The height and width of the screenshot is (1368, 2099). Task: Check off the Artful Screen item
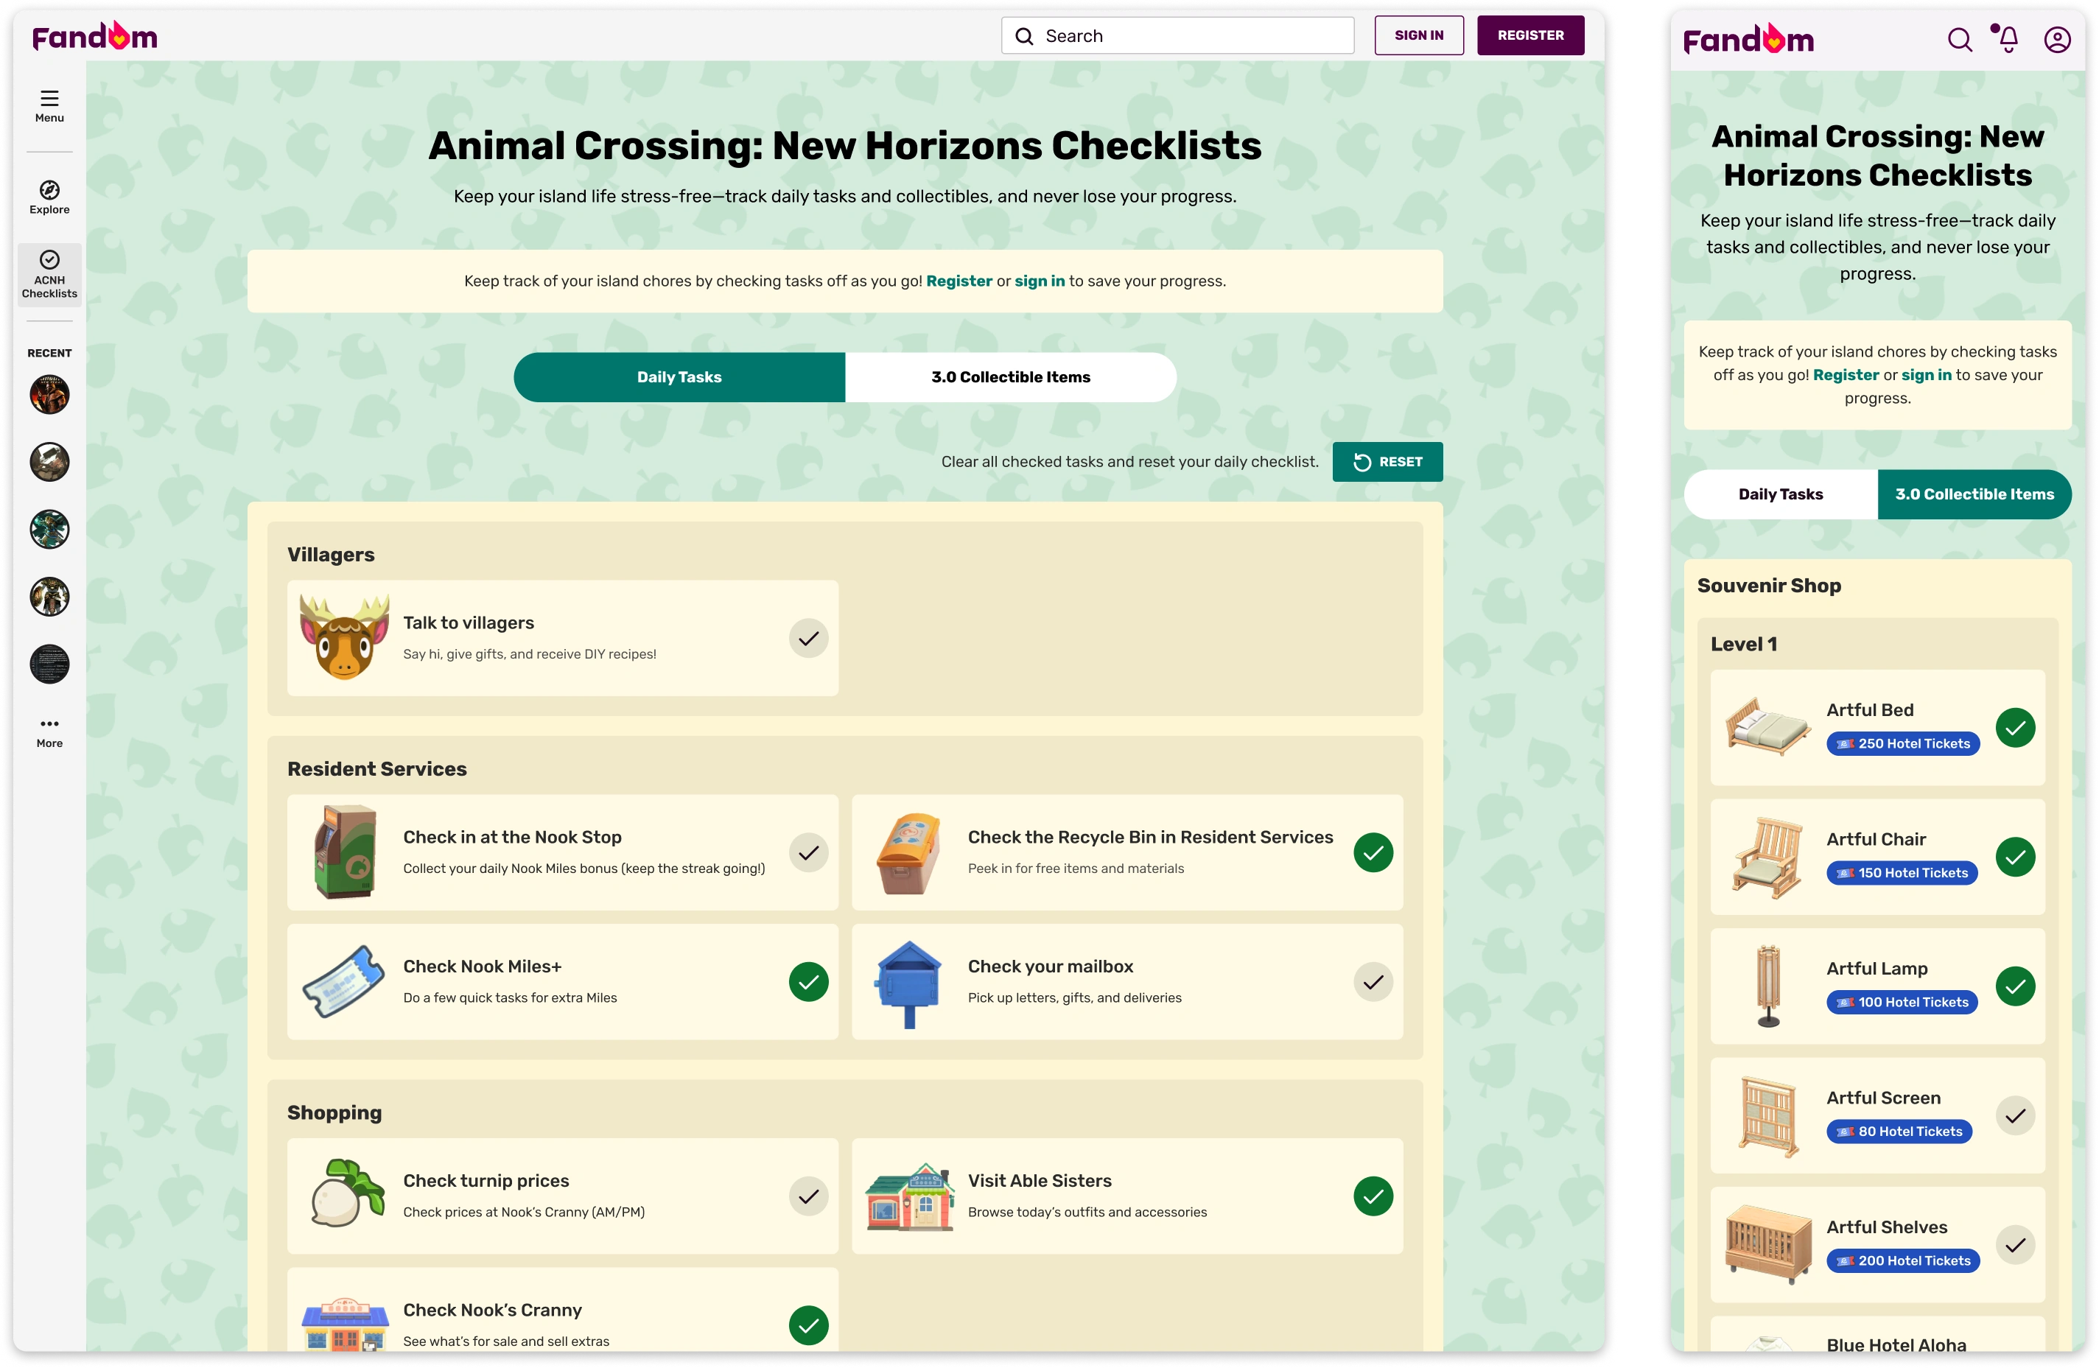pos(2015,1116)
